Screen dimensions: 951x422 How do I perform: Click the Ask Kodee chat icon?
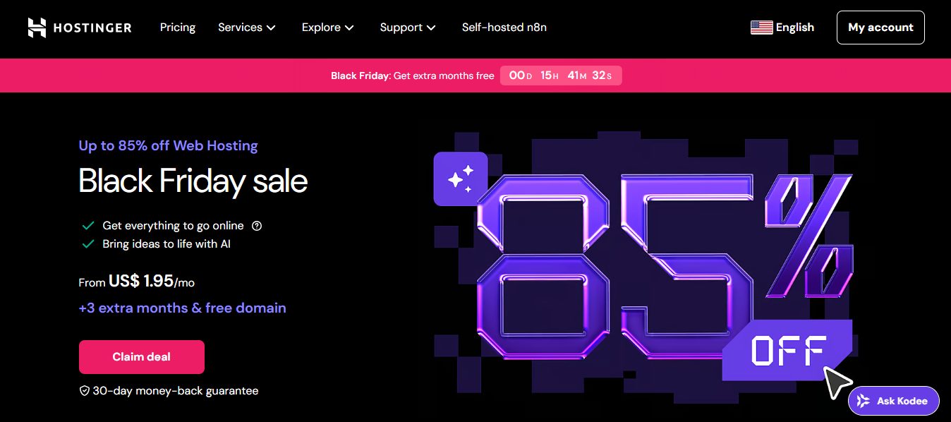[863, 401]
